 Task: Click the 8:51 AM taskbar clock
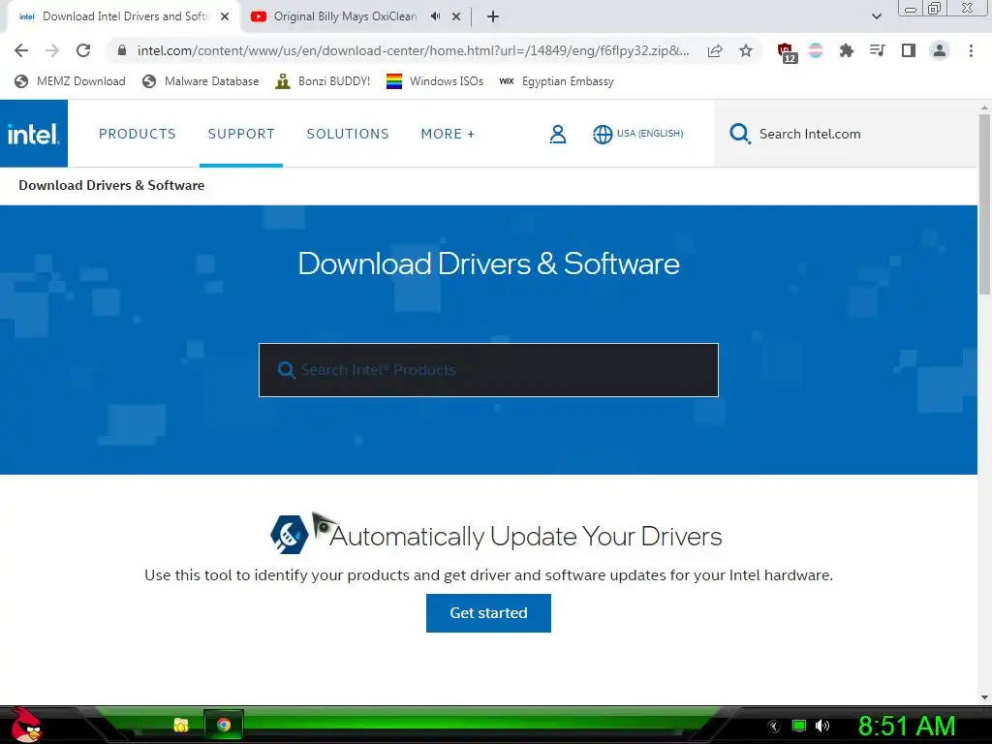[x=906, y=727]
